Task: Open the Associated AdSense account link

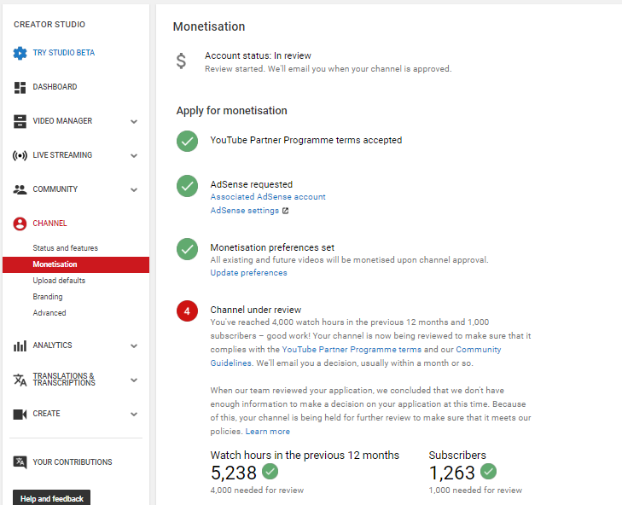Action: click(x=268, y=197)
